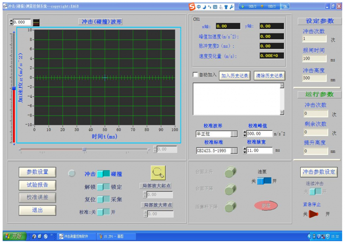
Task: Click the Sogou S input method icon
Action: click(192, 7)
